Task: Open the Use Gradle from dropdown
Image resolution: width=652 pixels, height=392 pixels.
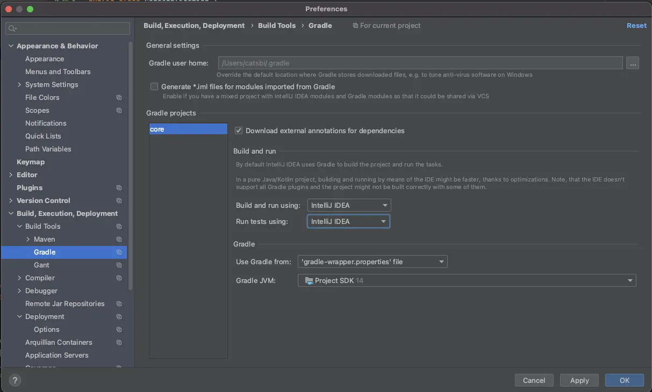Action: [x=372, y=262]
